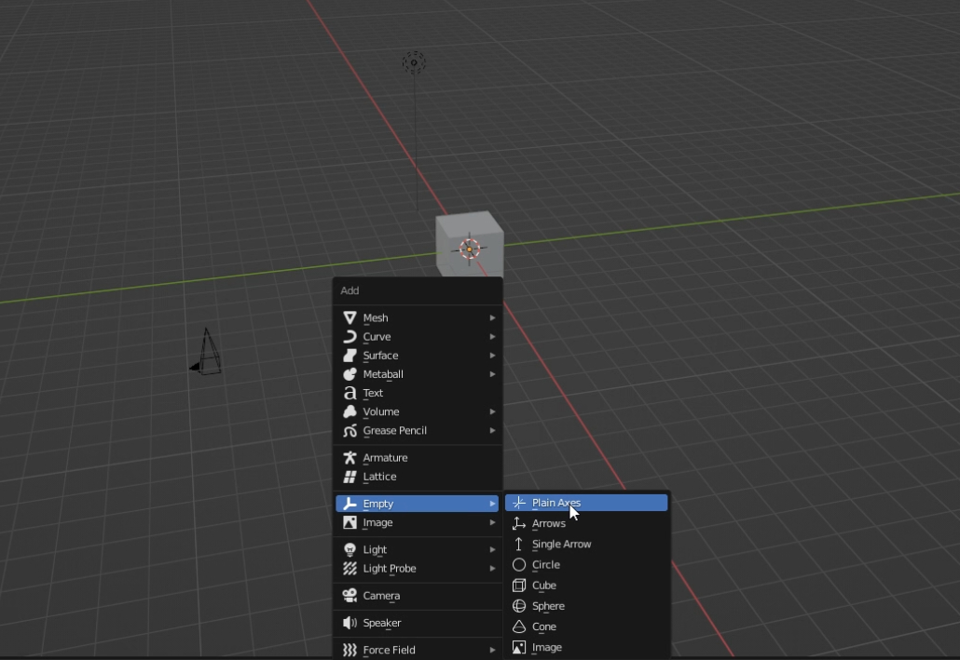Click the Mesh icon in Add menu

click(x=350, y=317)
